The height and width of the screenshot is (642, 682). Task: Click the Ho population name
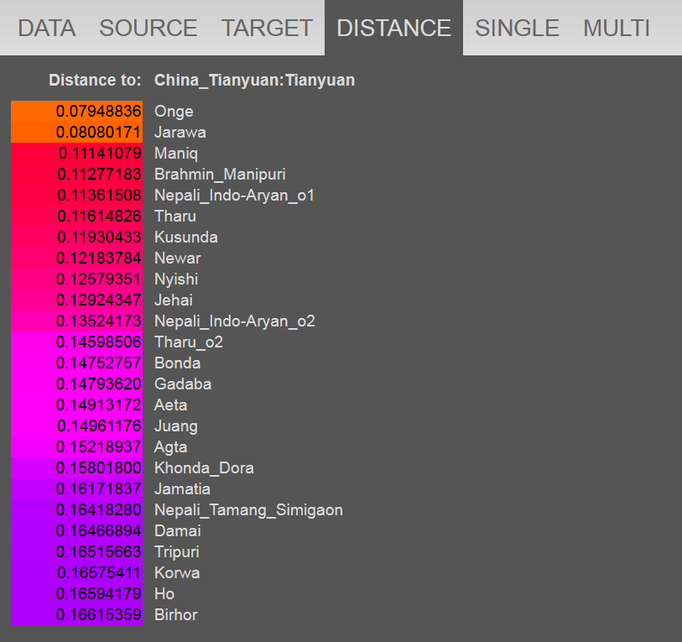tap(164, 593)
